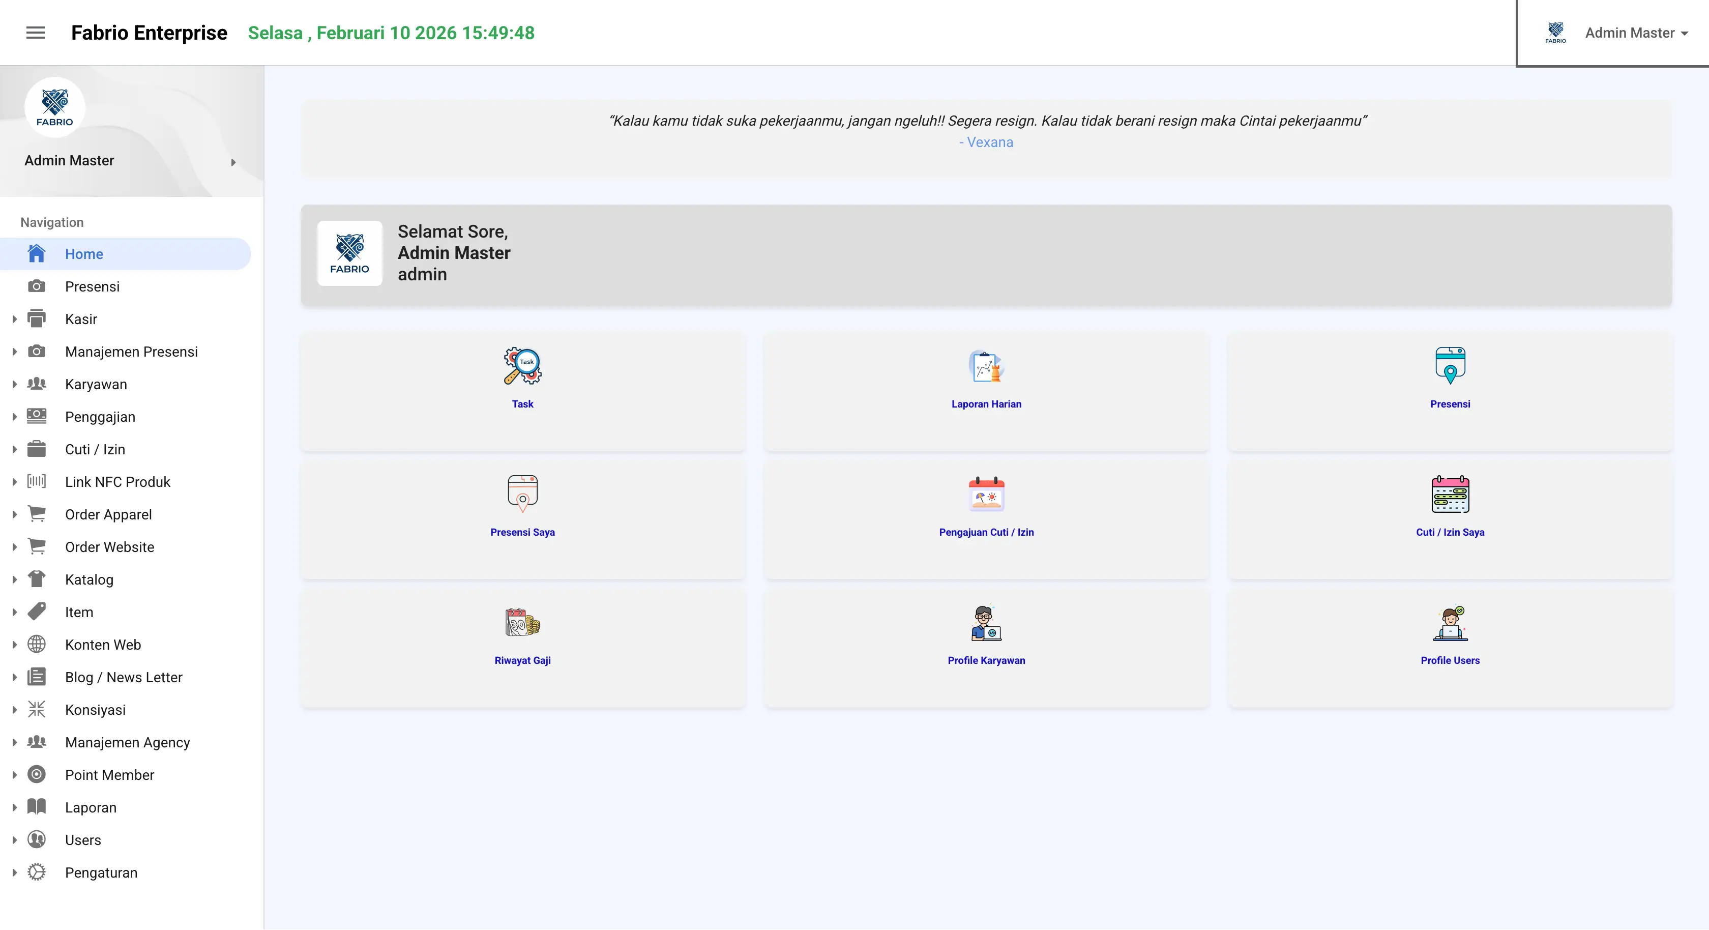Click the Home house icon in the sidebar
The height and width of the screenshot is (930, 1709).
click(37, 253)
